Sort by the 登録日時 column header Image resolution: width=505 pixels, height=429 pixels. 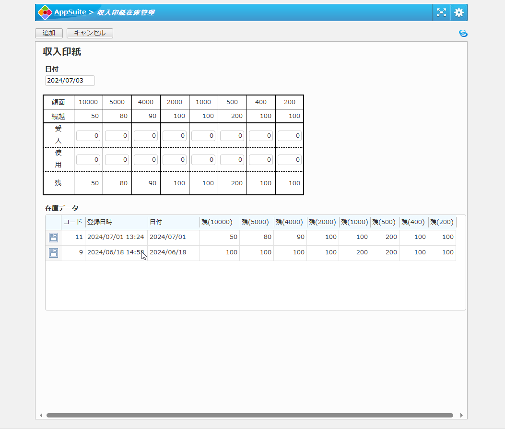(116, 222)
